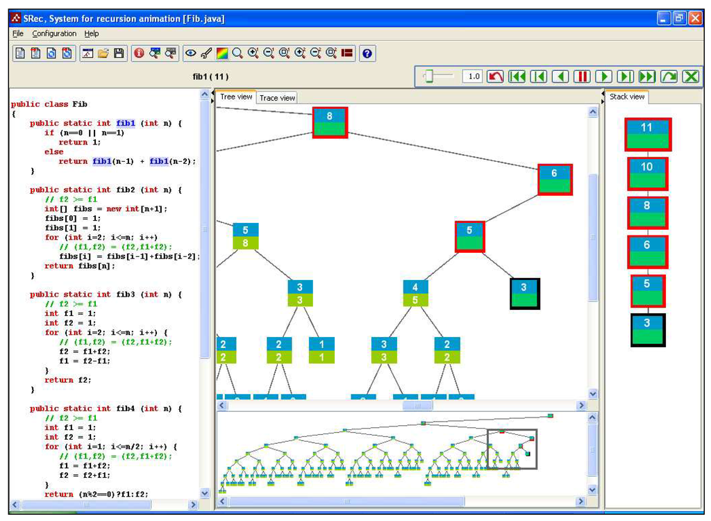Open the rainbow color settings icon

click(x=222, y=53)
